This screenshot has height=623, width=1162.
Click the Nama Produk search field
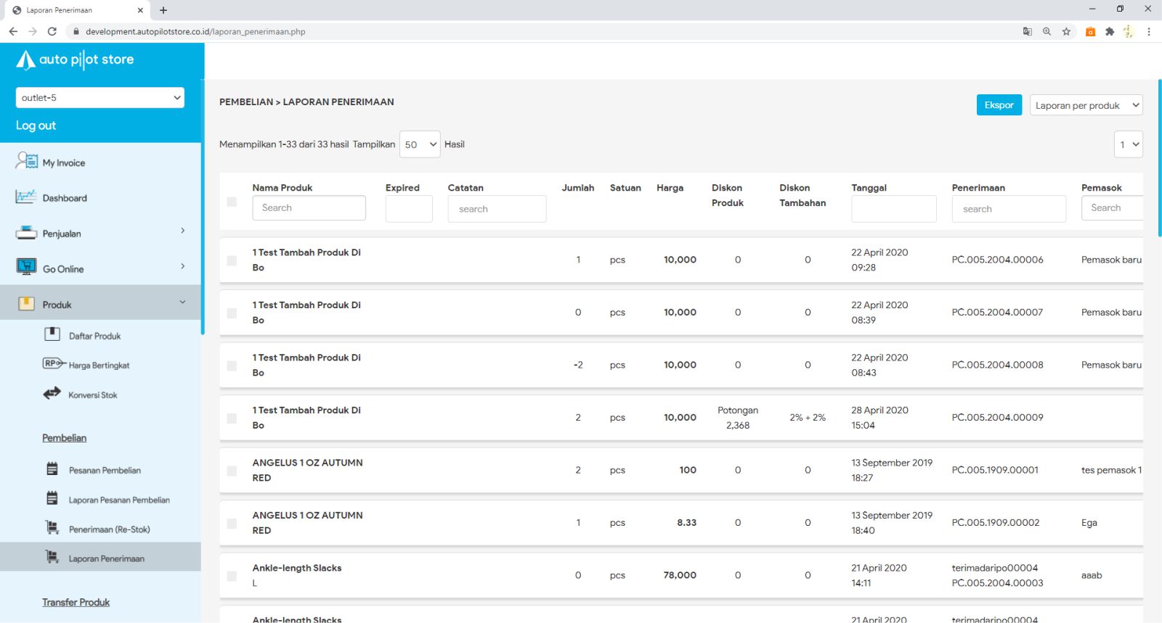point(309,208)
